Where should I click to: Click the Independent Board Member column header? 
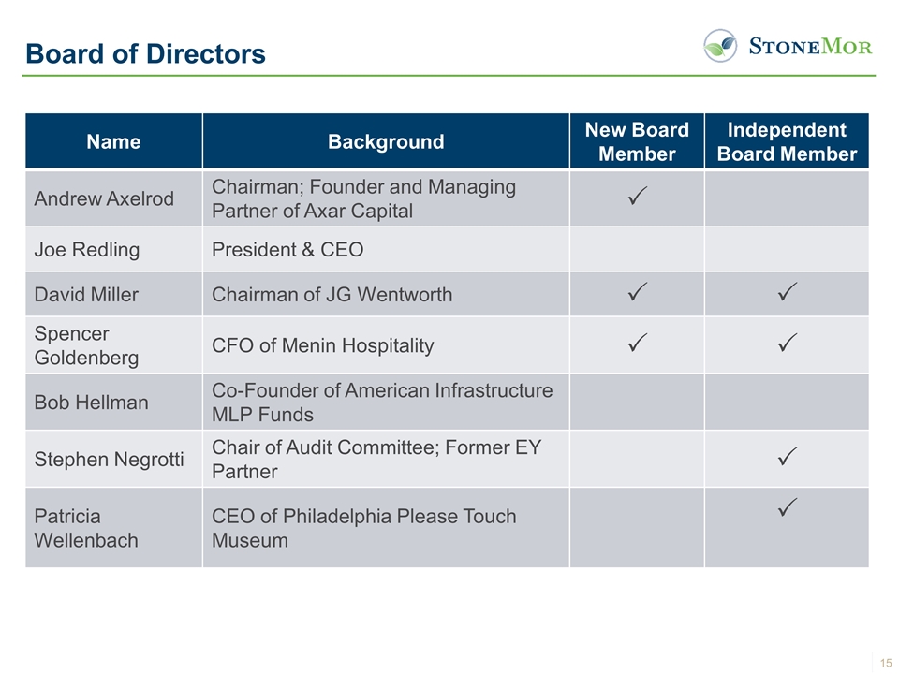(787, 142)
